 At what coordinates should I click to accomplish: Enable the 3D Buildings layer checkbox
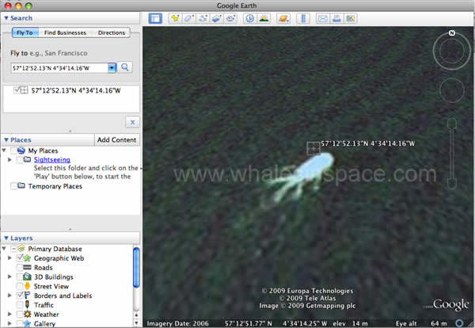coord(19,277)
